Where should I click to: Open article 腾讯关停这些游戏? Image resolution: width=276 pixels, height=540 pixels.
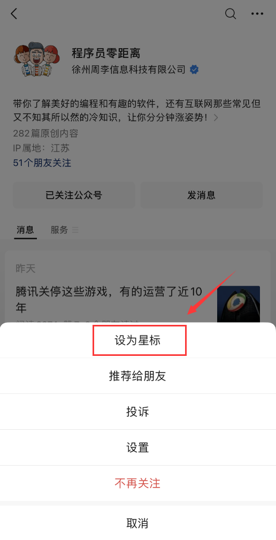[109, 300]
